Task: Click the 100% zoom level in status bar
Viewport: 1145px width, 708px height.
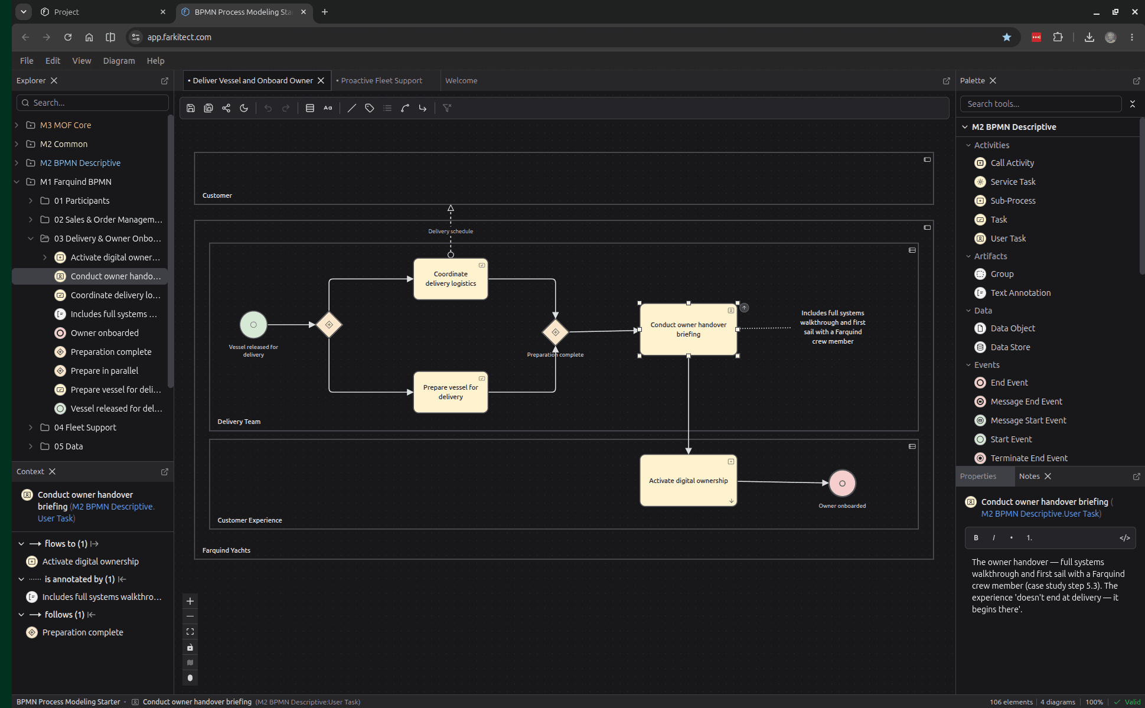Action: (x=1094, y=702)
